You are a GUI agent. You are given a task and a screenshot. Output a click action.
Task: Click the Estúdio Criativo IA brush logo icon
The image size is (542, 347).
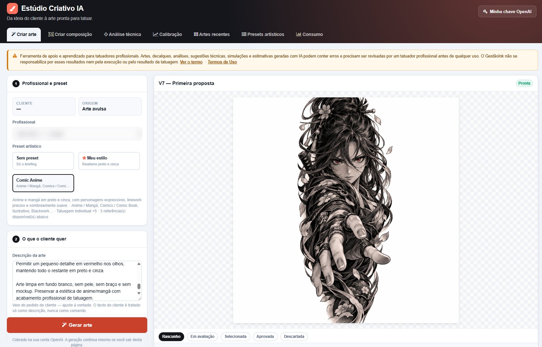click(x=12, y=8)
